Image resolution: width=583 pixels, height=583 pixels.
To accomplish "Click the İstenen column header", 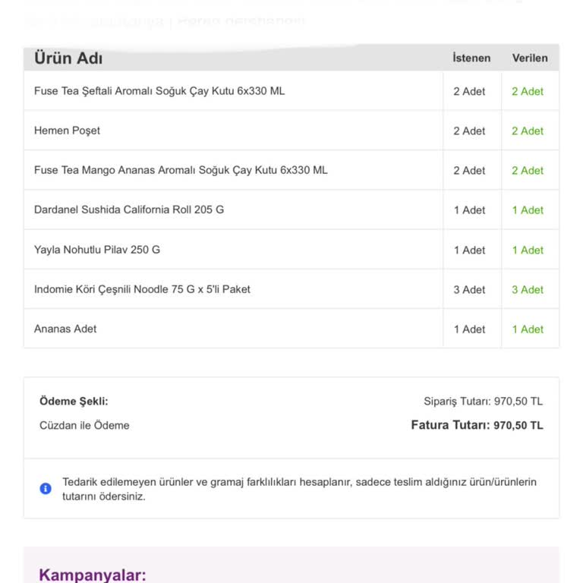I will 471,58.
